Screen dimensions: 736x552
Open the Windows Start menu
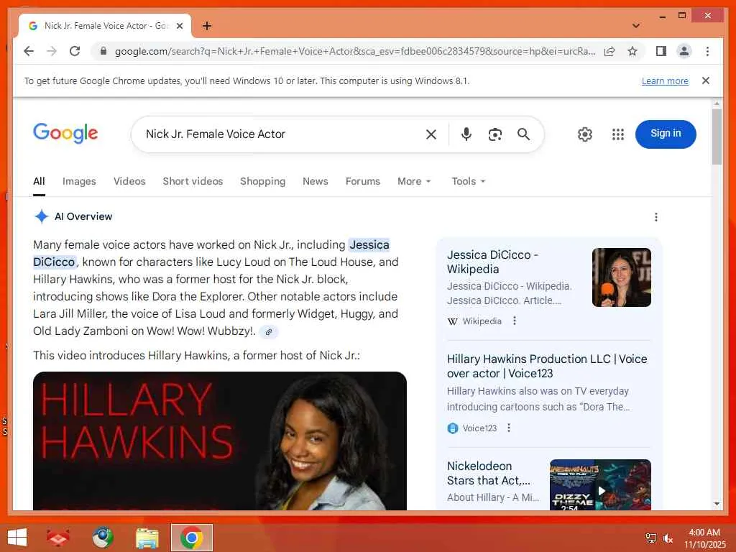coord(17,538)
